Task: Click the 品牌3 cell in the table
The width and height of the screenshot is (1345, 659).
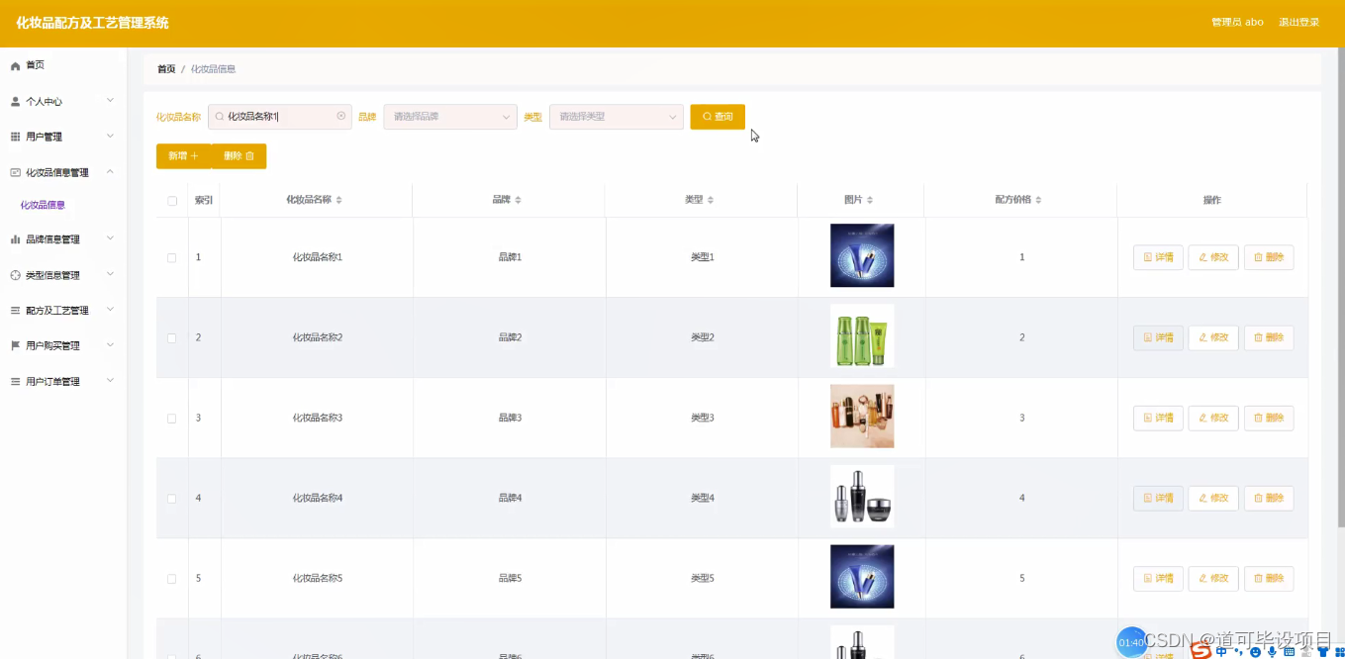Action: click(x=510, y=418)
